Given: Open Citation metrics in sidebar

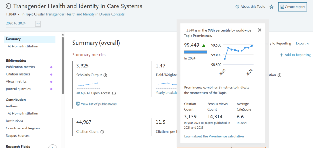Looking at the screenshot, I should click(x=18, y=74).
